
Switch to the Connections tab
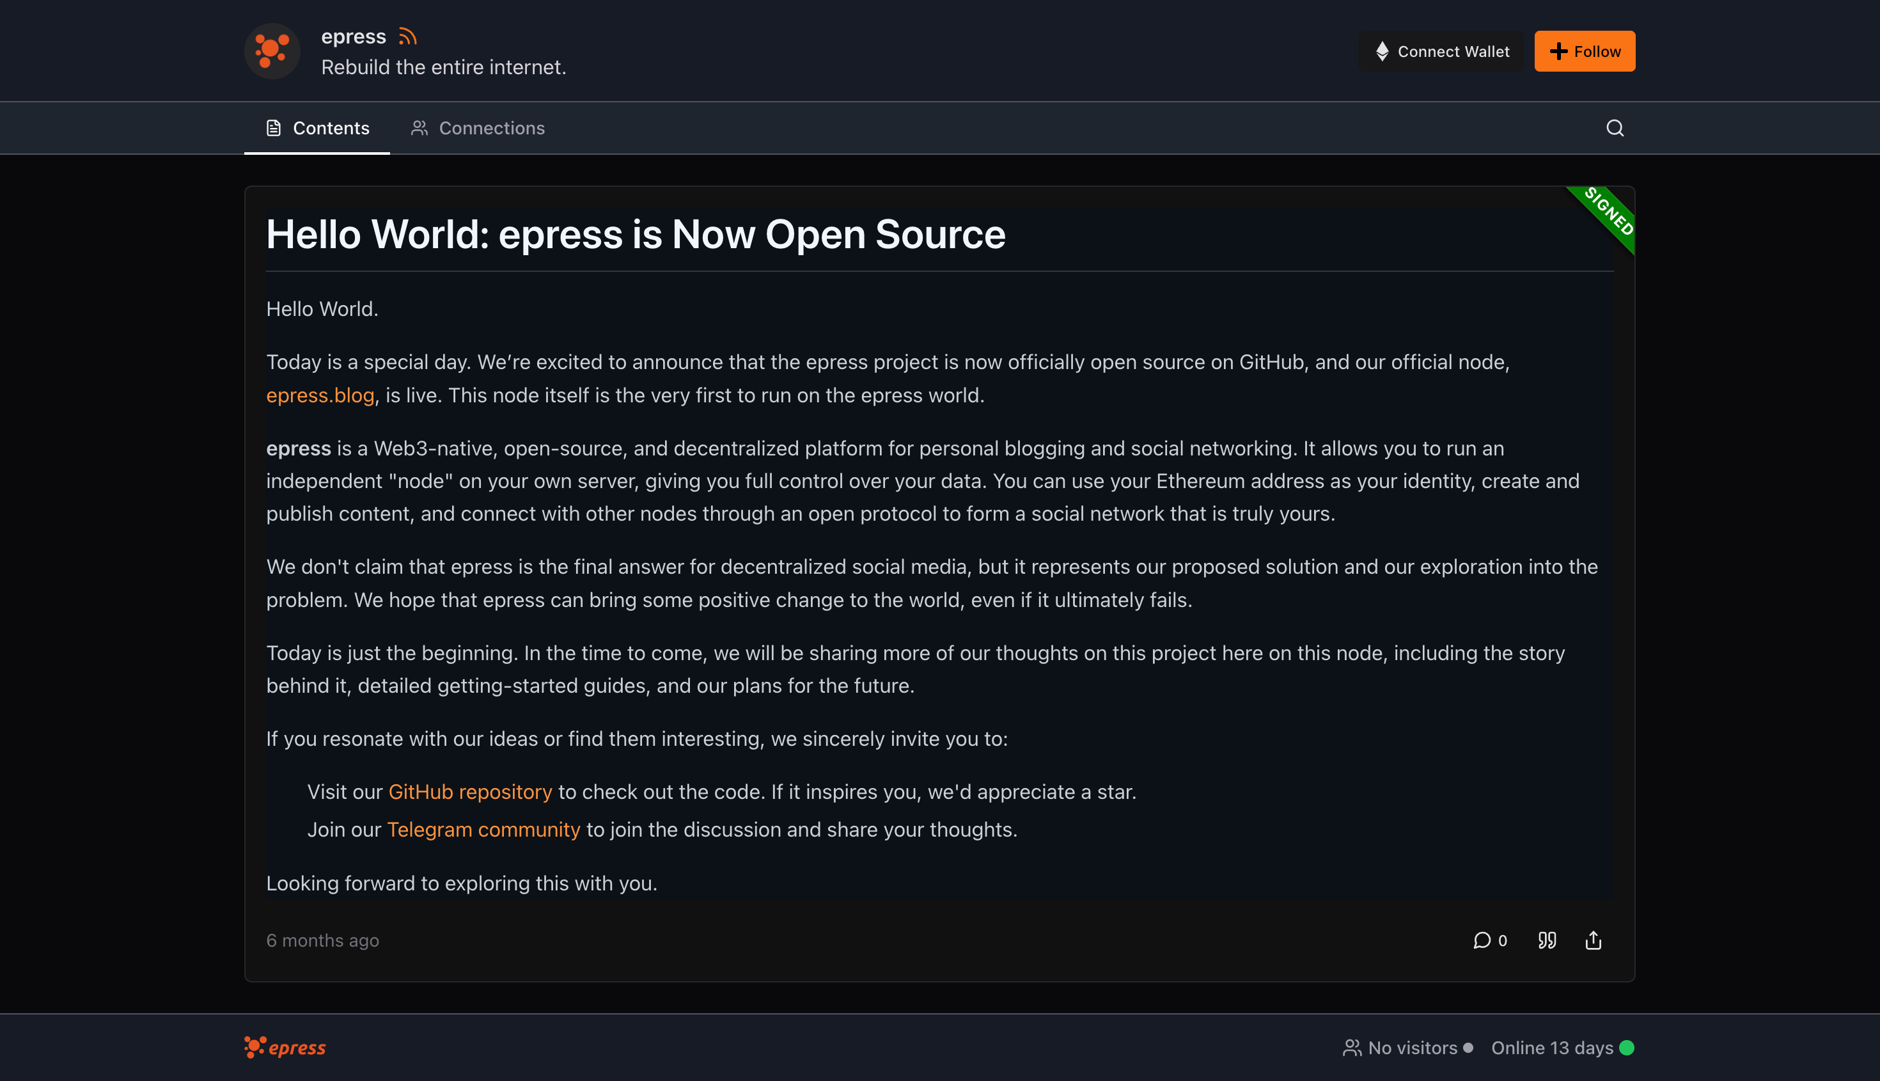click(x=492, y=128)
